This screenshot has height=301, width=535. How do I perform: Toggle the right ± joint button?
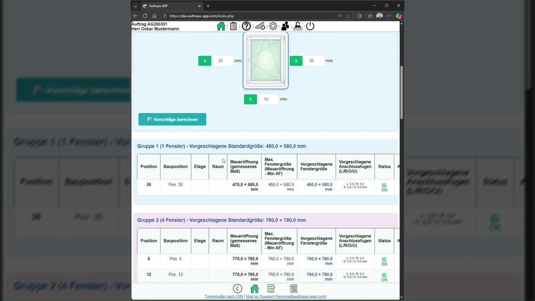[296, 61]
